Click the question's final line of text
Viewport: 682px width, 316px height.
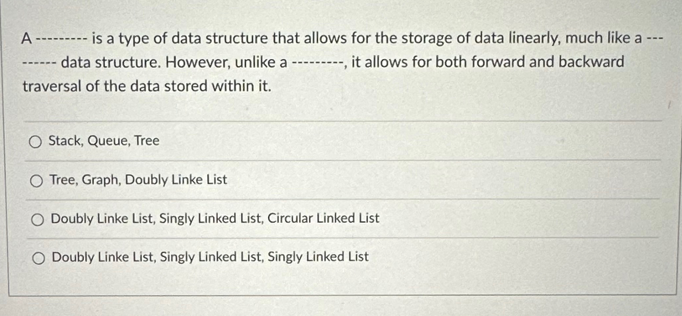pyautogui.click(x=147, y=86)
